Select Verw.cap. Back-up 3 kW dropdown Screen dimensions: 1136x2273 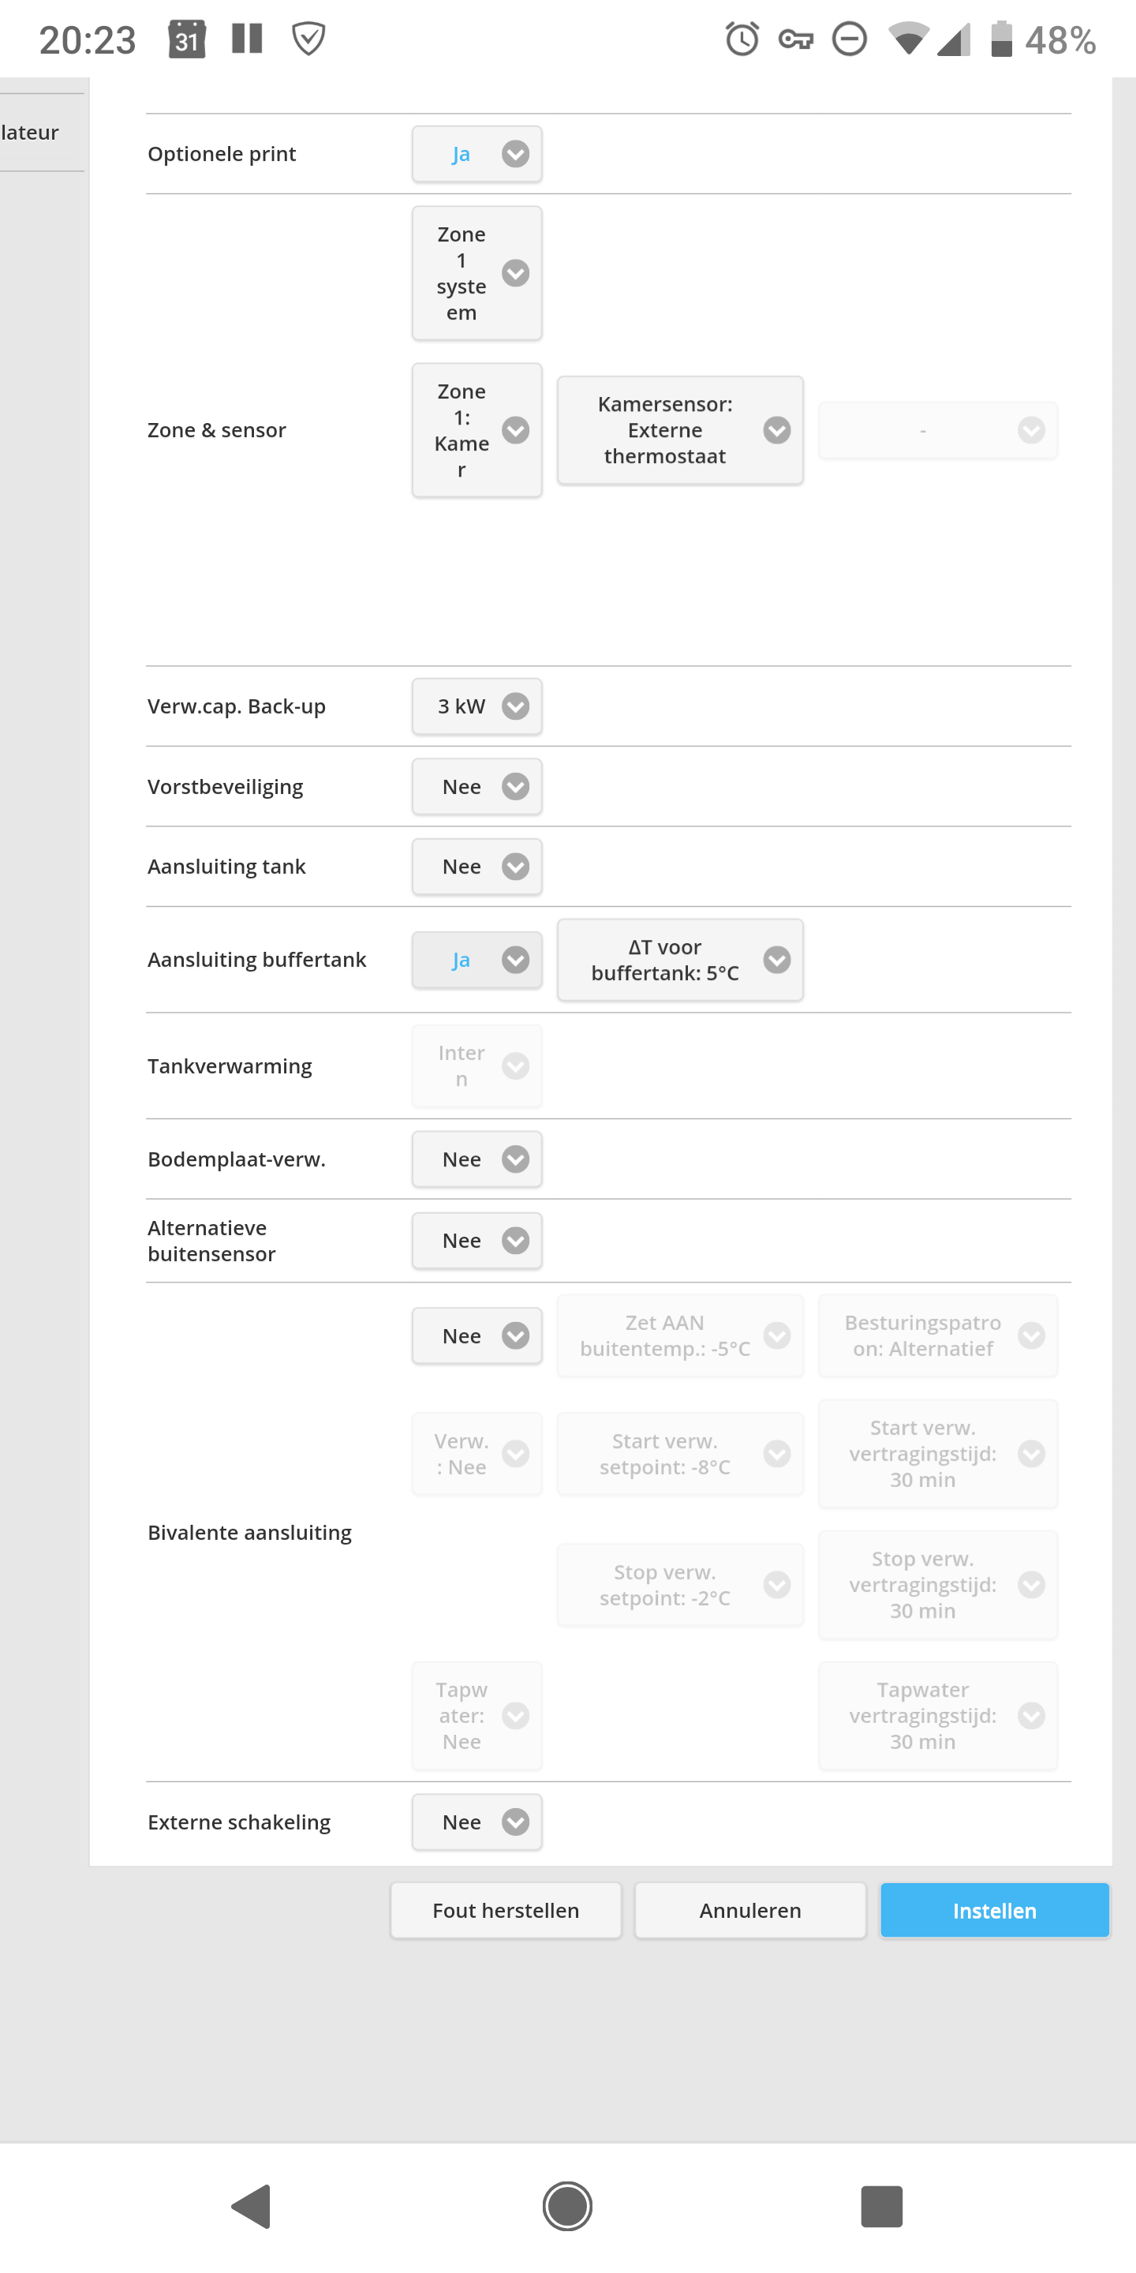(x=477, y=706)
